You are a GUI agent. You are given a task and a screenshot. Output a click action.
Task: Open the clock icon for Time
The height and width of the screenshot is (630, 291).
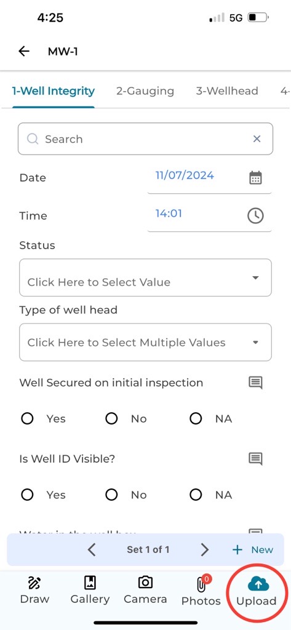pos(255,216)
